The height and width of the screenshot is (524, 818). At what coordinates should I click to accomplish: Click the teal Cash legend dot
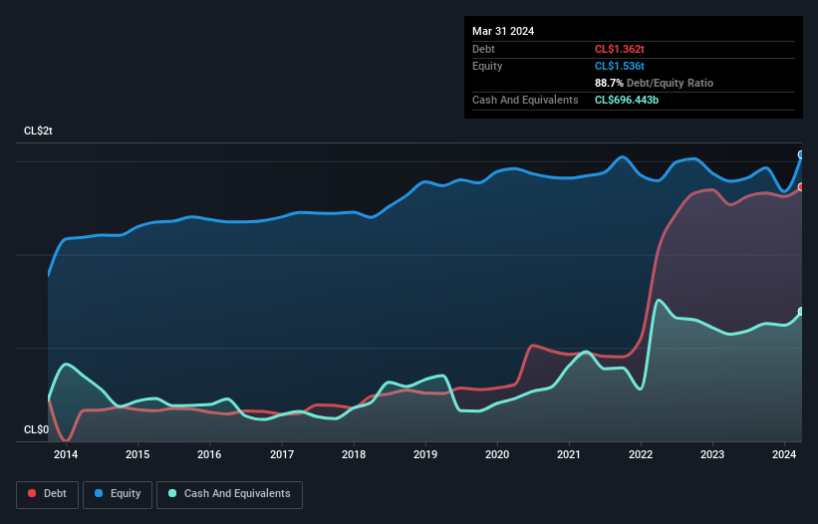pyautogui.click(x=172, y=494)
